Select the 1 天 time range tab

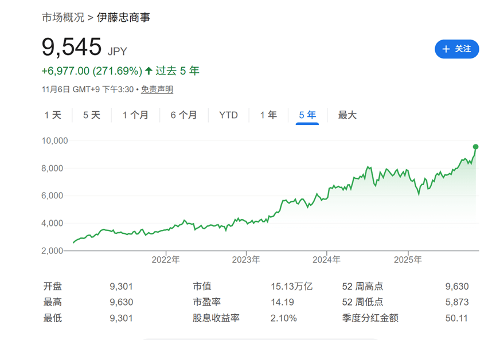53,115
